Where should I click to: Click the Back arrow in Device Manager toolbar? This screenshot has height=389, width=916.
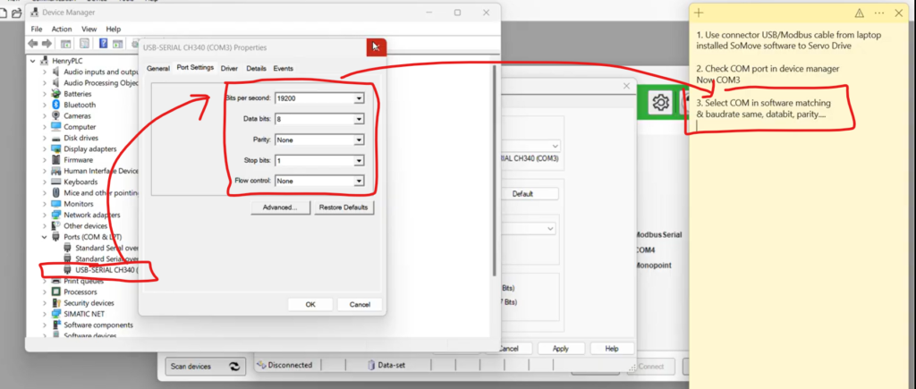pyautogui.click(x=33, y=44)
